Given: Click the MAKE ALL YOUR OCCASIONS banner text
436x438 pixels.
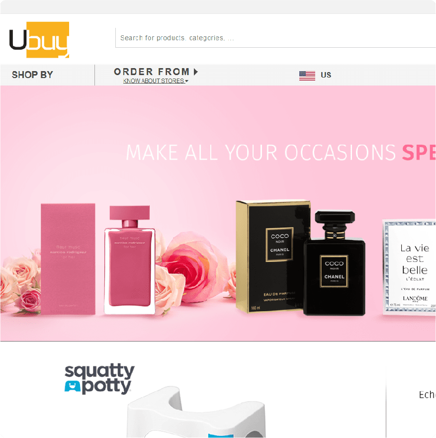Looking at the screenshot, I should [x=261, y=153].
